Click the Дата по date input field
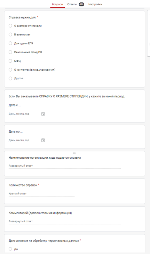 coord(24,140)
